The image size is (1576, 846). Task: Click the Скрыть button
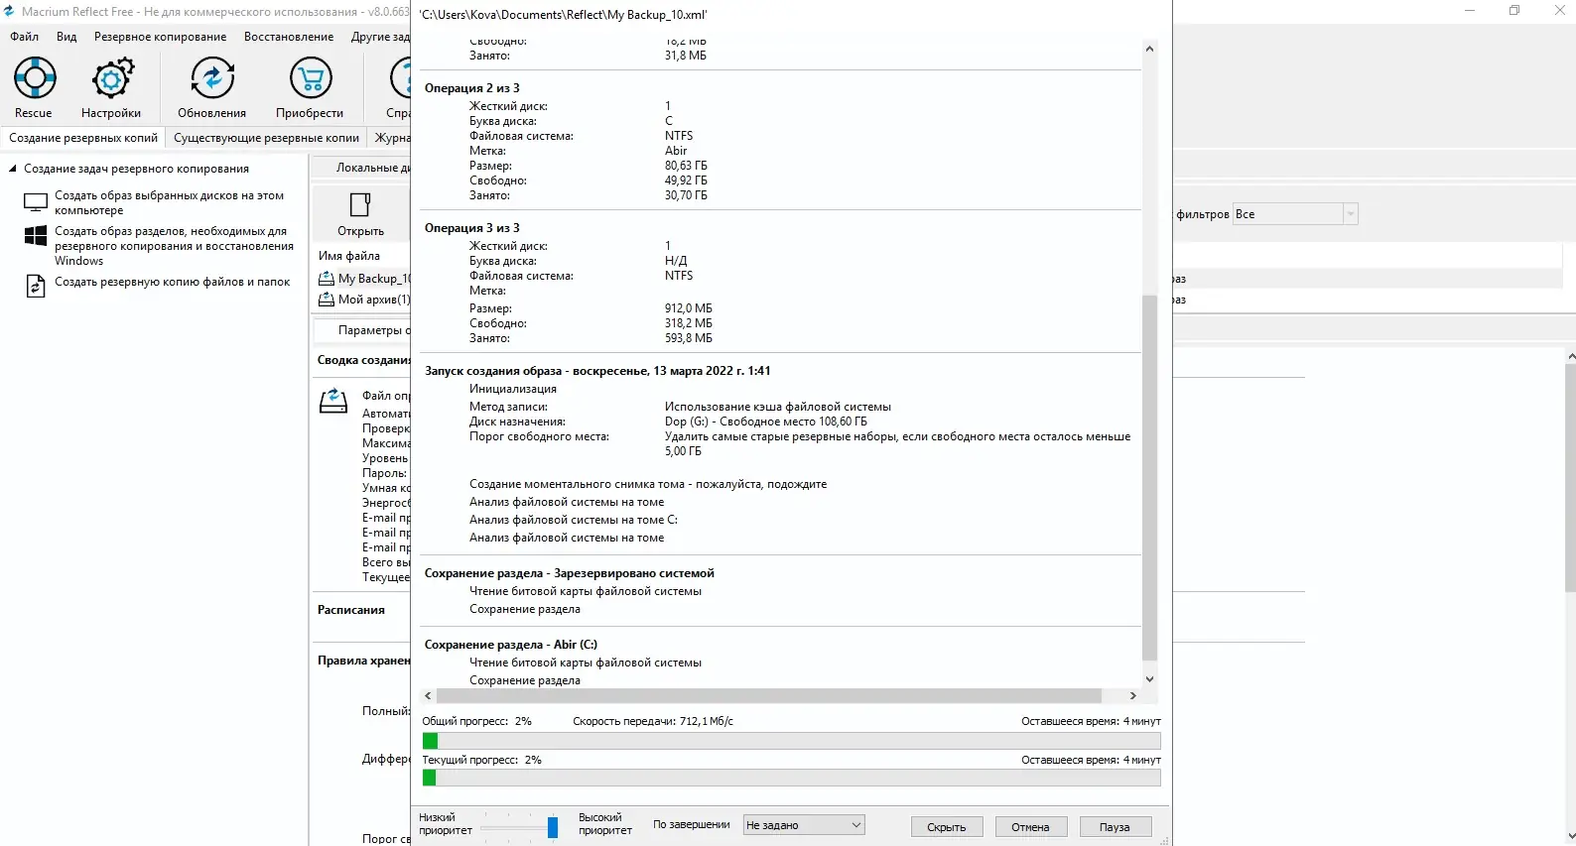coord(947,827)
